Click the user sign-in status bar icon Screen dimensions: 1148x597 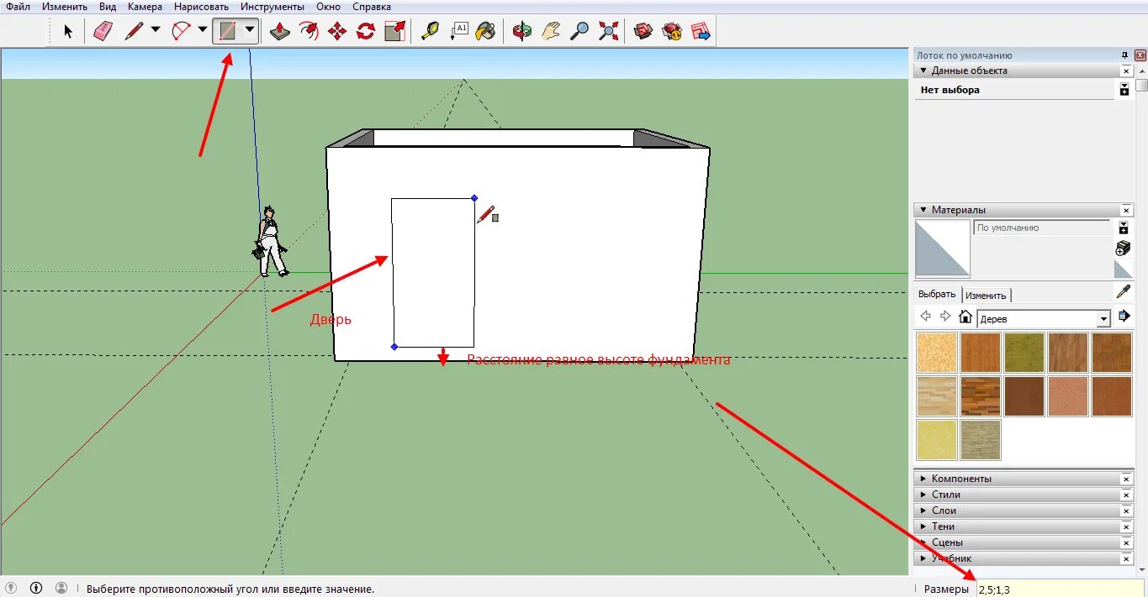[61, 589]
